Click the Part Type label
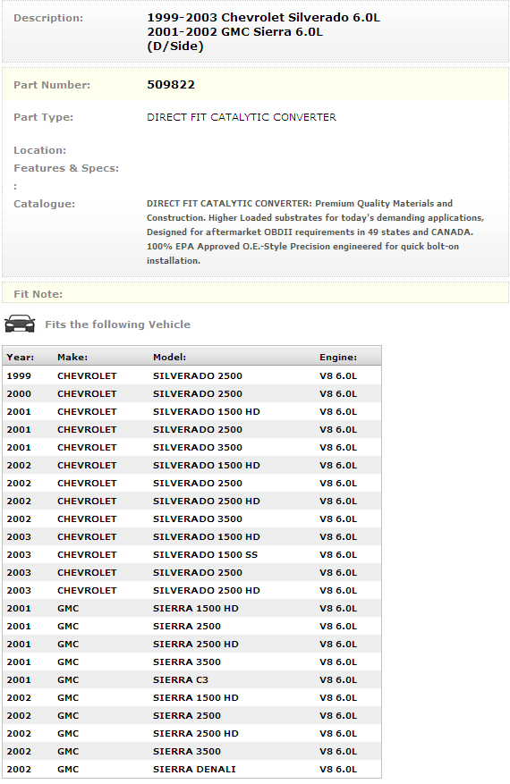This screenshot has height=784, width=510. pos(44,117)
